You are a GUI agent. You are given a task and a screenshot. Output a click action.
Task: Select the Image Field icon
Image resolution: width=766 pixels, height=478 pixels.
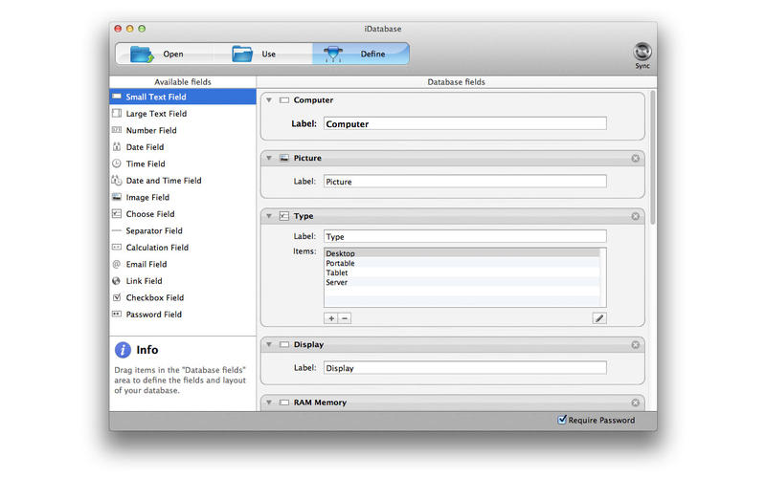tap(116, 197)
